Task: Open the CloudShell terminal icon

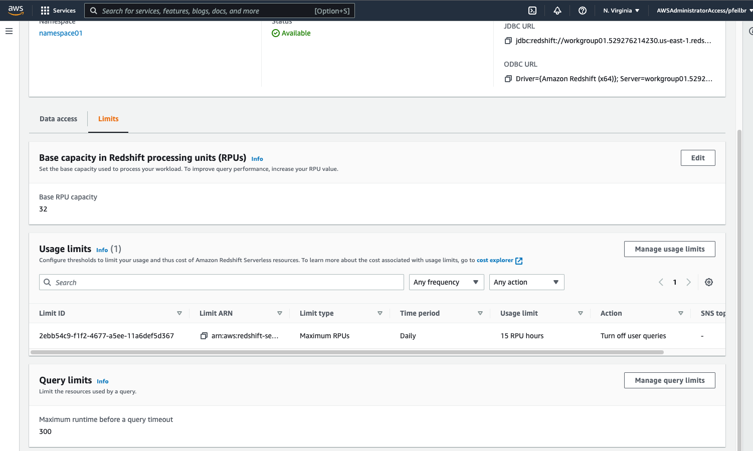Action: 532,11
